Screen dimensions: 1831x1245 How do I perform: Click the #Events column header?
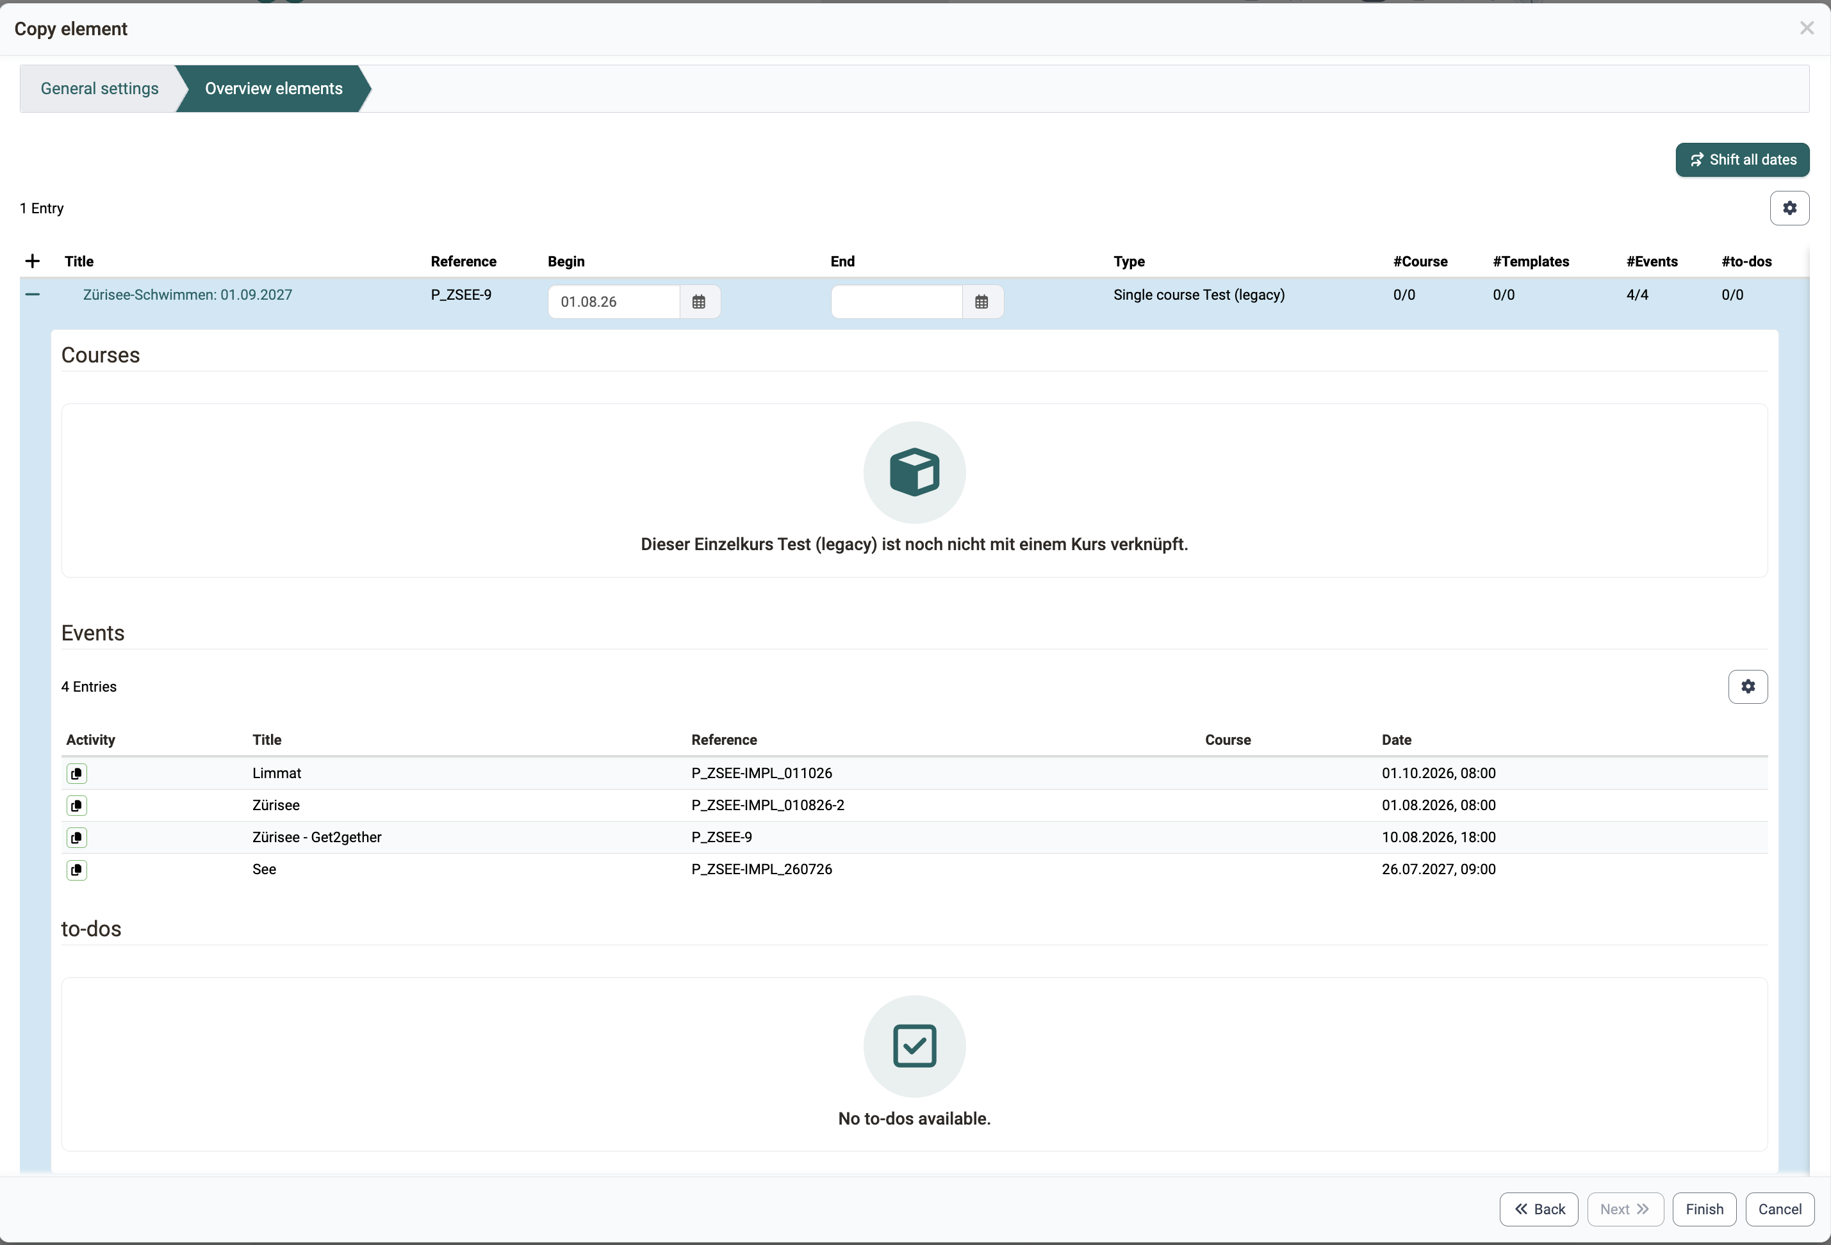point(1652,261)
